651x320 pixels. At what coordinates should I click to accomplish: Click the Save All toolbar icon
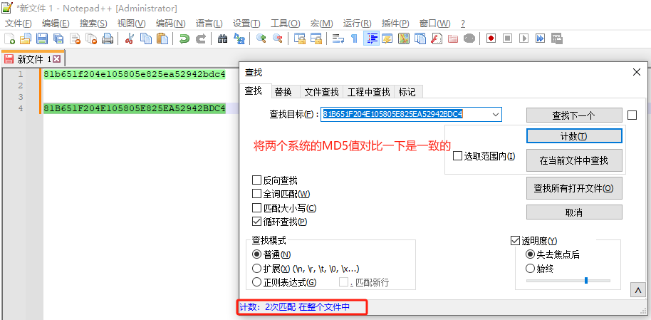point(58,38)
